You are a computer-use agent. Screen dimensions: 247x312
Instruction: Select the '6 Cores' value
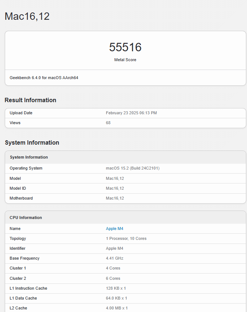click(x=113, y=278)
